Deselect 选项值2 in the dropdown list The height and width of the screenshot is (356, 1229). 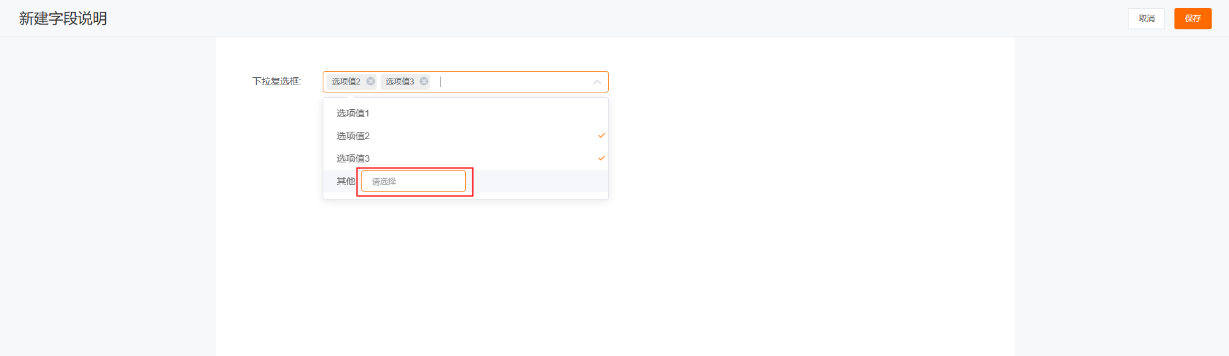(466, 136)
